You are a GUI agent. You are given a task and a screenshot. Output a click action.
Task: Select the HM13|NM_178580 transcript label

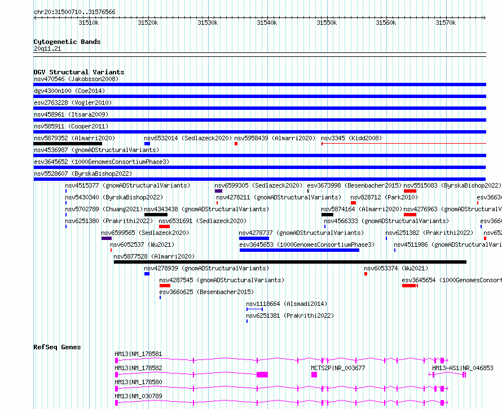click(x=138, y=382)
